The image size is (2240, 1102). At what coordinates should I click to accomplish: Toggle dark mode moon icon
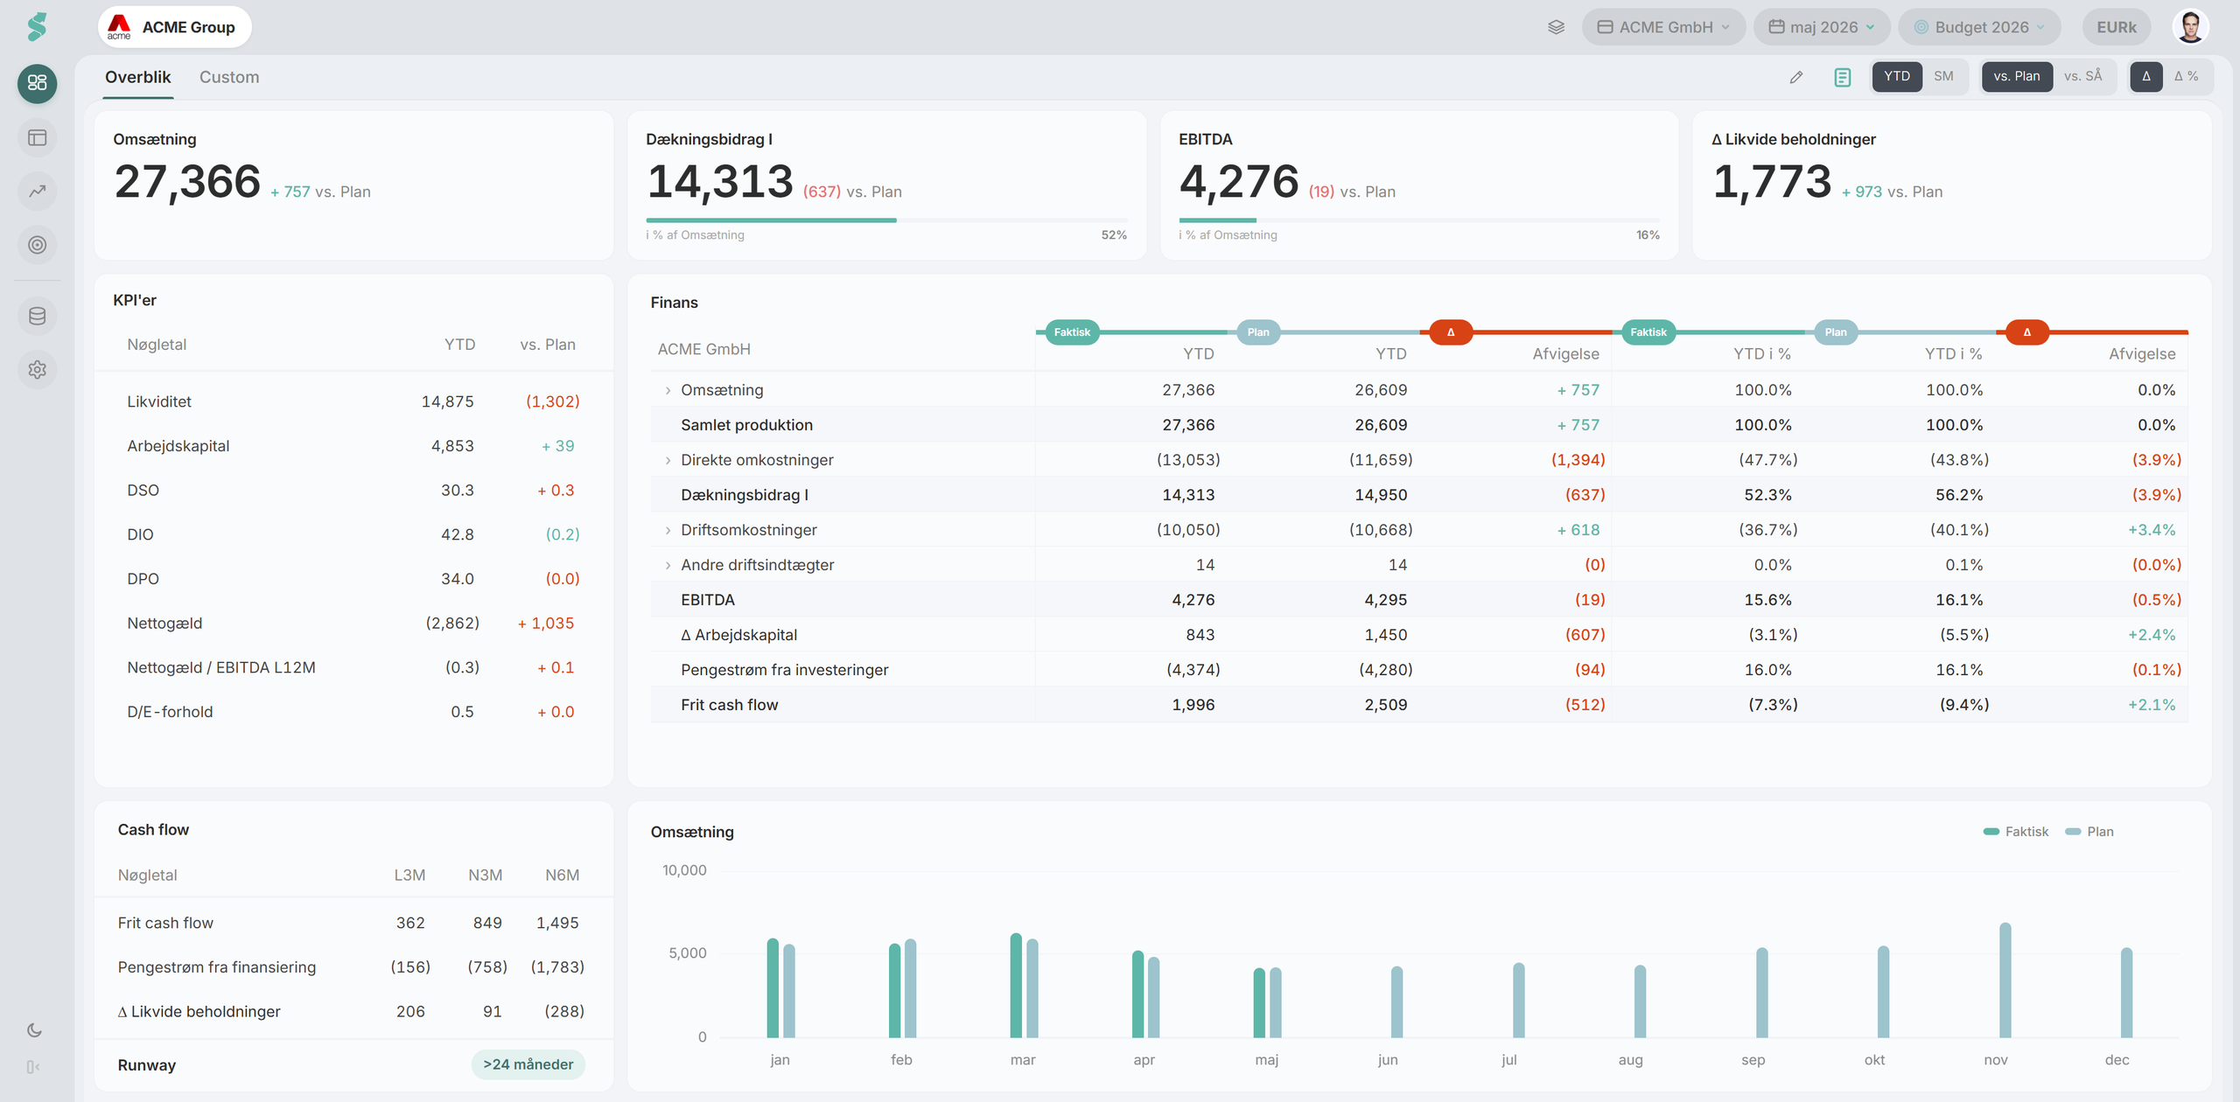(34, 1030)
